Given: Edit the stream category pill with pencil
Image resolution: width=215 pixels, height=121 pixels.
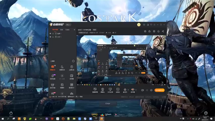Looking at the screenshot, I should (x=83, y=33).
